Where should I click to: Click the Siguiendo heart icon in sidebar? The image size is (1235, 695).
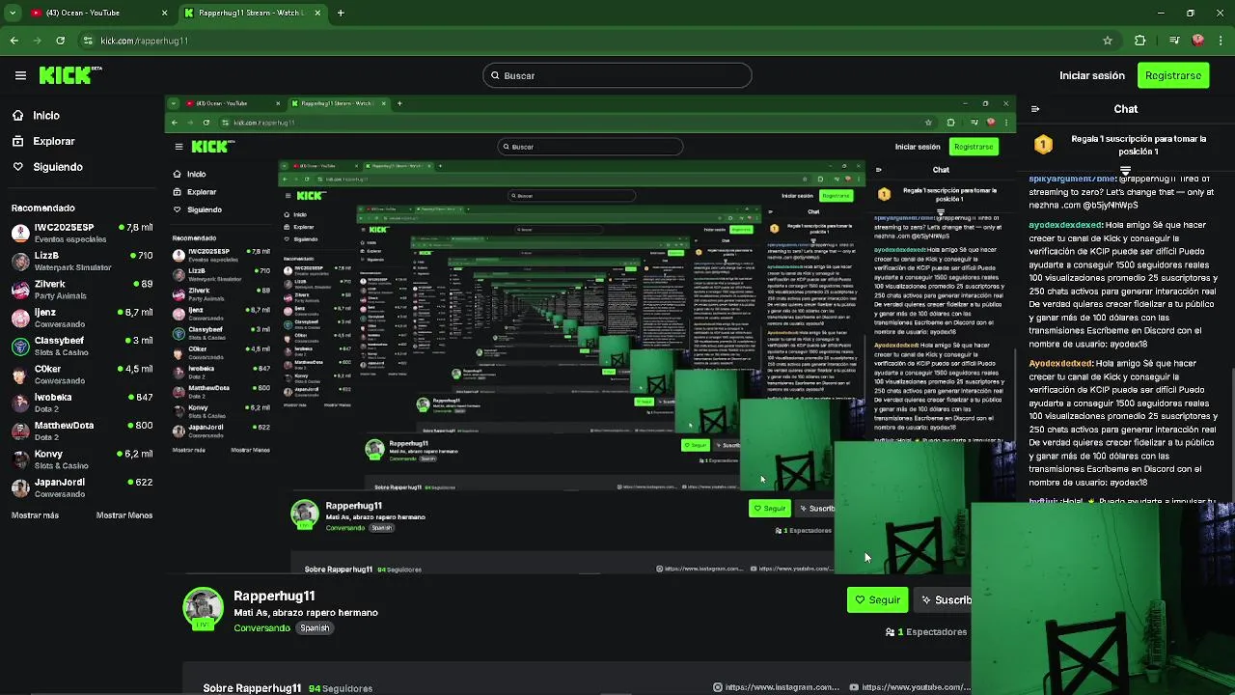tap(17, 167)
